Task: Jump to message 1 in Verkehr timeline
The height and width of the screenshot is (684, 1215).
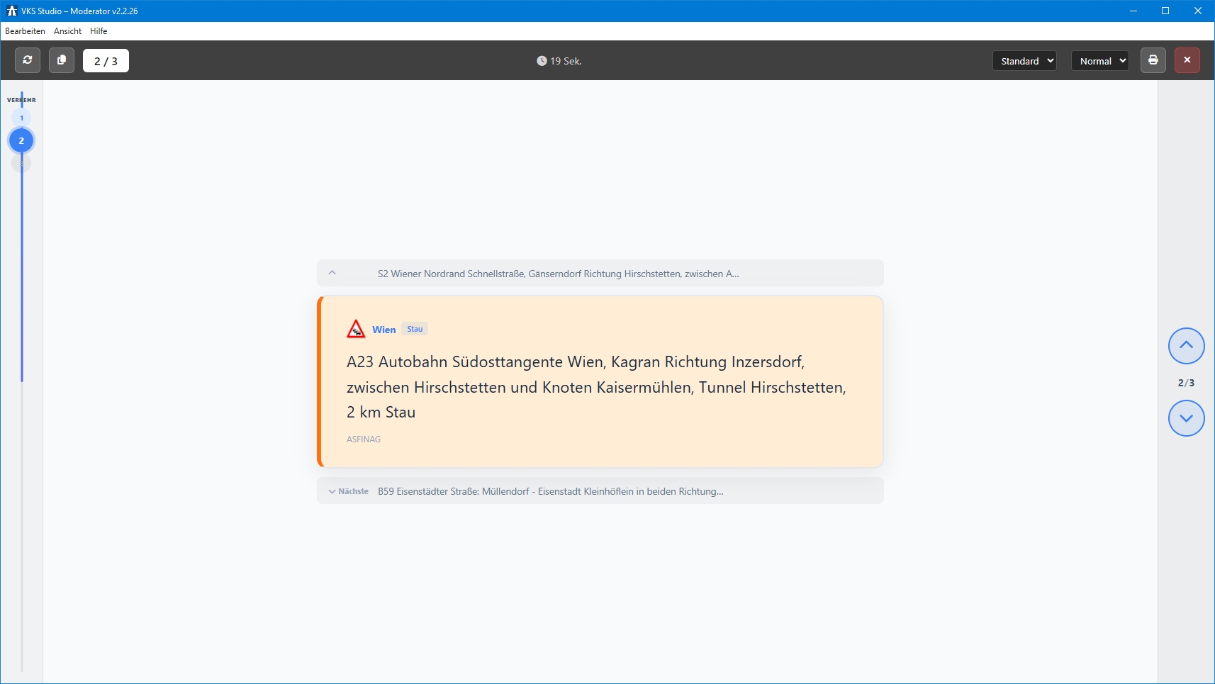Action: 21,118
